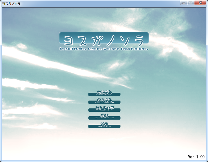
Task: Minimize the ヨスガノソラ window
Action: coord(184,3)
